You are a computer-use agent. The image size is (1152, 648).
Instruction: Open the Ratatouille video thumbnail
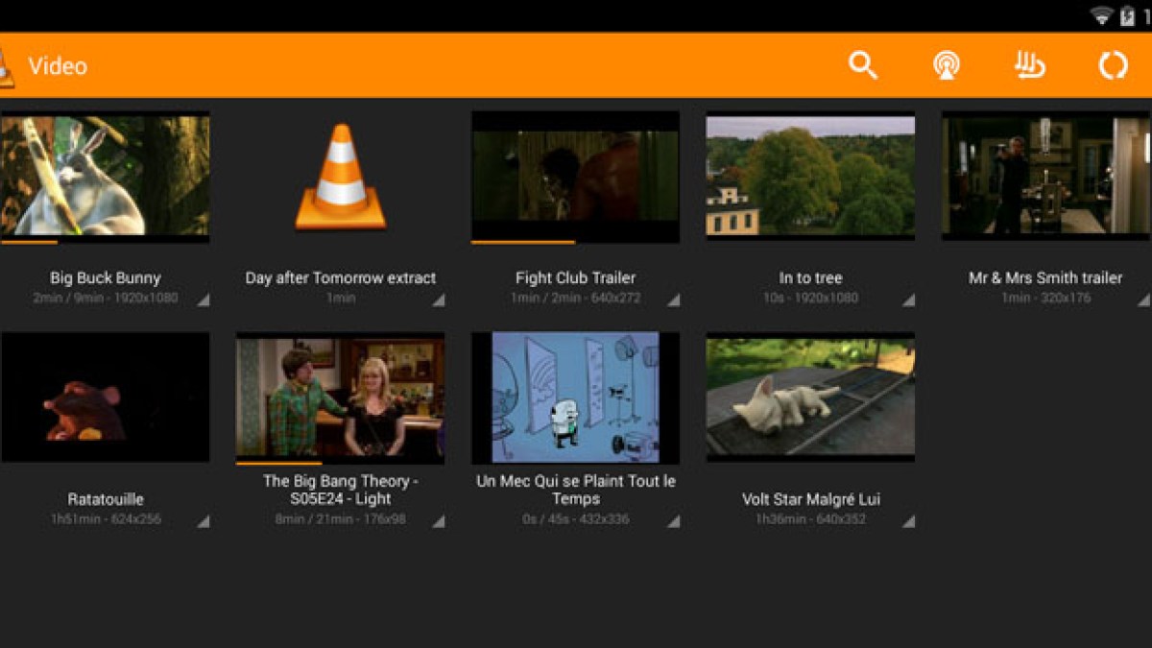106,397
